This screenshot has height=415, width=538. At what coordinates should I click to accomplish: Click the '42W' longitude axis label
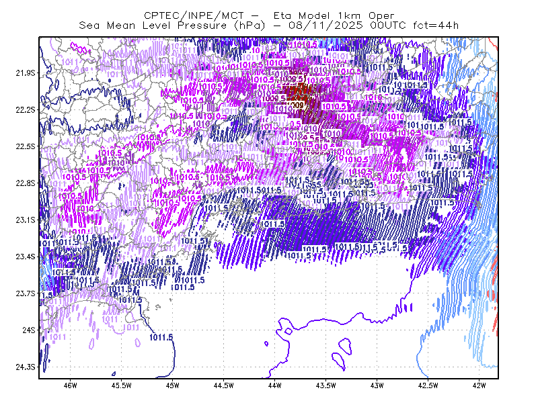[479, 385]
